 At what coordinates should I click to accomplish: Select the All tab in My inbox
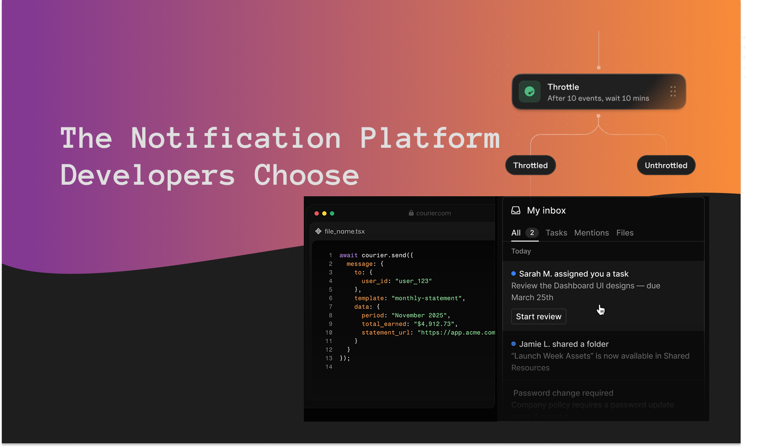(x=516, y=233)
